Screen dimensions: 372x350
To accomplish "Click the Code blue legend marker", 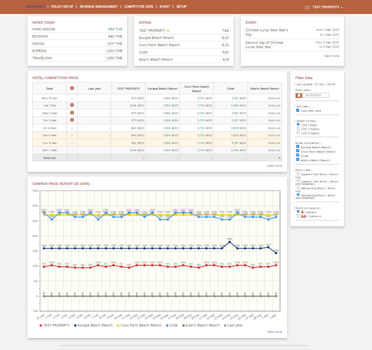I will point(168,325).
